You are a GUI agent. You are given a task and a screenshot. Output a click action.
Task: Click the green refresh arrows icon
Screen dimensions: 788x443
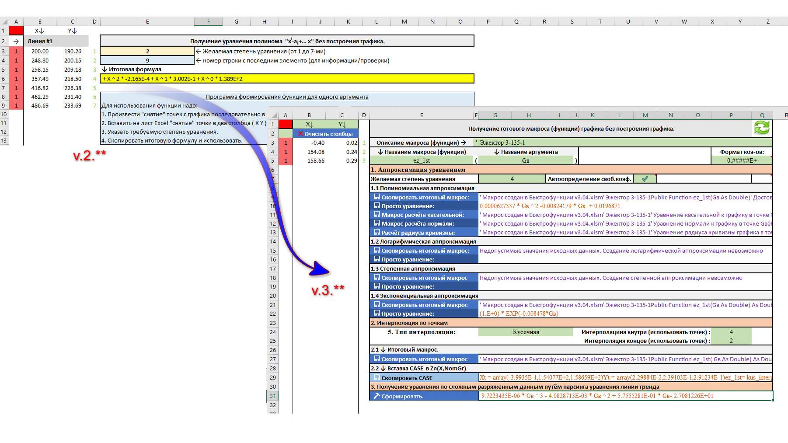[x=762, y=128]
